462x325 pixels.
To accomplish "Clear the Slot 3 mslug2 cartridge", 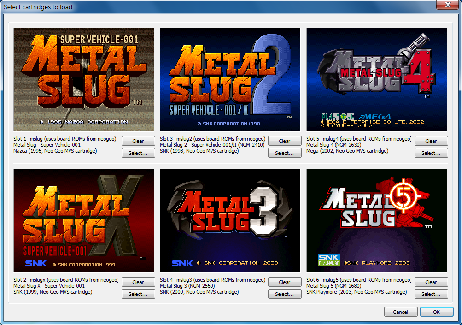I will 285,141.
